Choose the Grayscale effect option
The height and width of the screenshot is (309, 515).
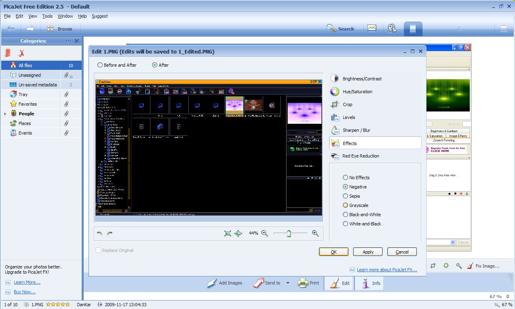pos(355,205)
